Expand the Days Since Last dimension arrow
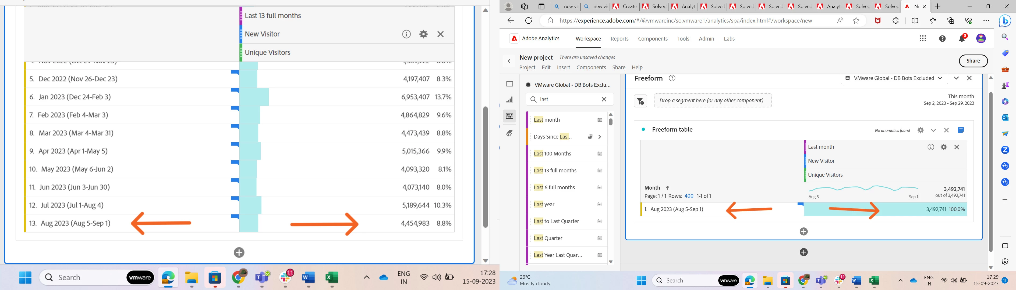Image resolution: width=1016 pixels, height=290 pixels. click(x=600, y=137)
